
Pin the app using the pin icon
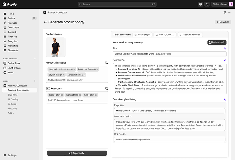[225, 12]
